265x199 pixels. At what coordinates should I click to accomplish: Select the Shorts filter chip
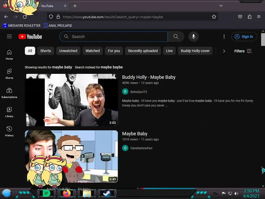[46, 51]
